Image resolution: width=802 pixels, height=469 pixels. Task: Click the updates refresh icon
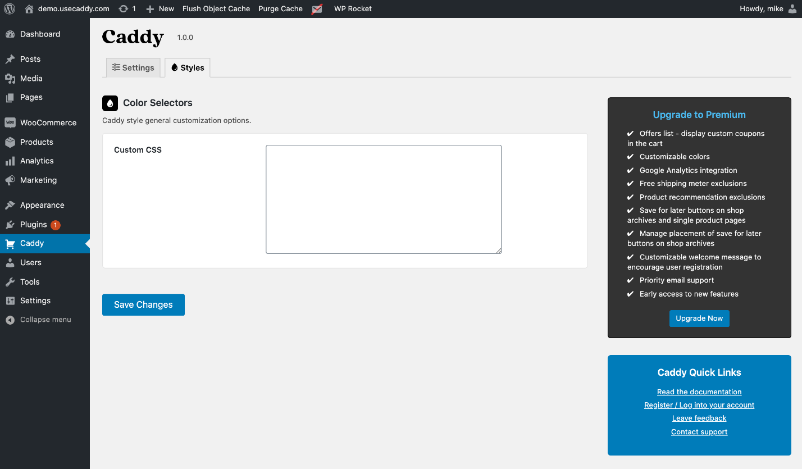[x=124, y=8]
